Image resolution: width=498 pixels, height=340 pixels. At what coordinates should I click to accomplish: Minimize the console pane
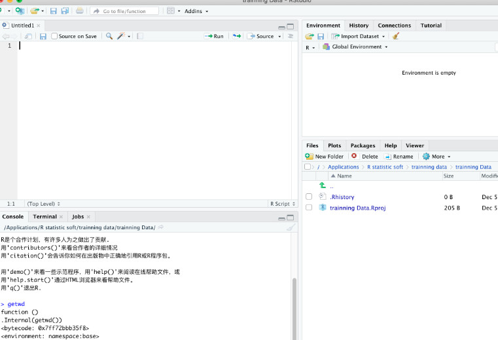(x=281, y=218)
